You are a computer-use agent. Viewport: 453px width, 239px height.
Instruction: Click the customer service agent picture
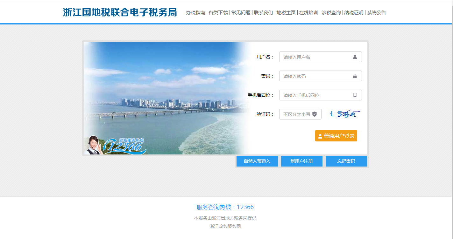(x=94, y=145)
